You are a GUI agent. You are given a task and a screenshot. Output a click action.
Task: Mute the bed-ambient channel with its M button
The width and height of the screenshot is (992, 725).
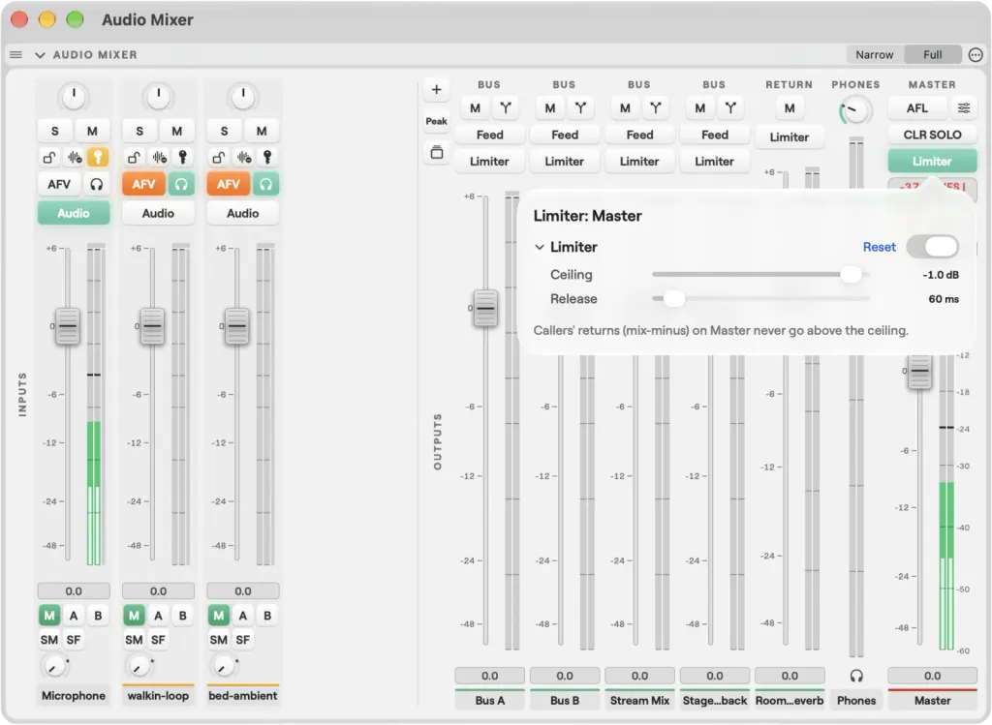(262, 131)
